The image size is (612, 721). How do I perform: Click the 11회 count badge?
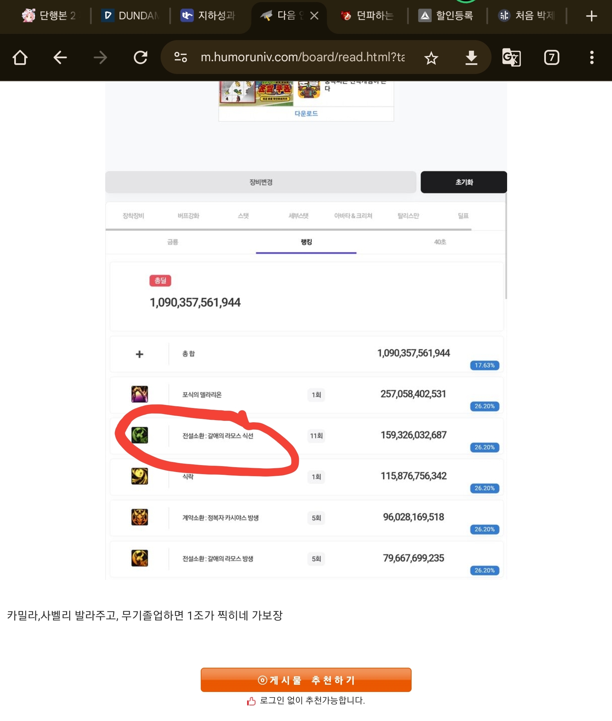(x=316, y=436)
